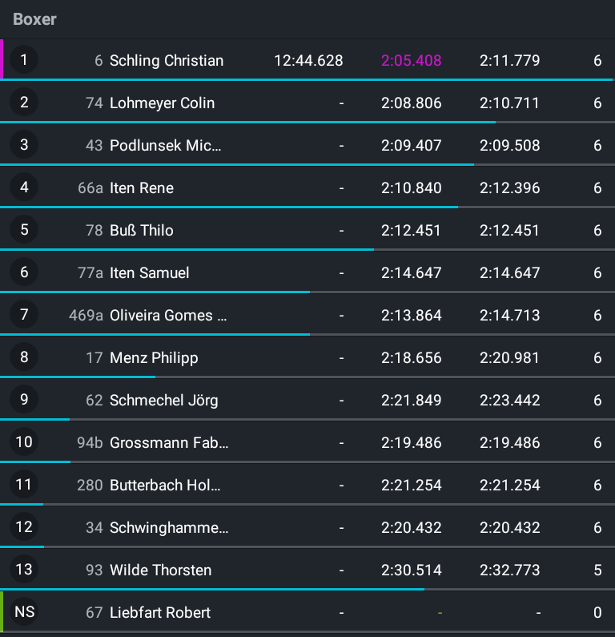Click Menz Philipp's name
Image resolution: width=615 pixels, height=637 pixels.
(x=154, y=358)
